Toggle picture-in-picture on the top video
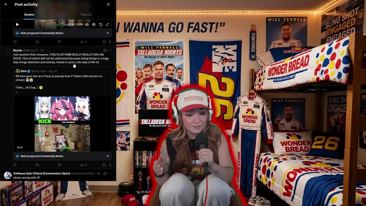Screen dimensions: 366x206 pos(101,25)
